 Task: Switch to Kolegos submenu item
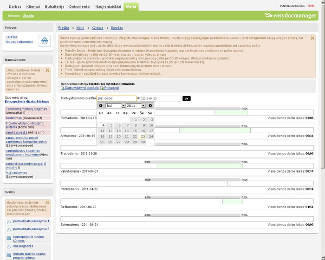point(13,15)
